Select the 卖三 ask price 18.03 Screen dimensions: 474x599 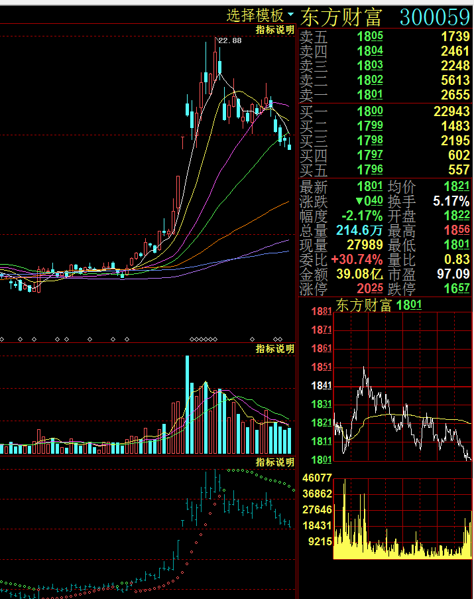pyautogui.click(x=370, y=66)
